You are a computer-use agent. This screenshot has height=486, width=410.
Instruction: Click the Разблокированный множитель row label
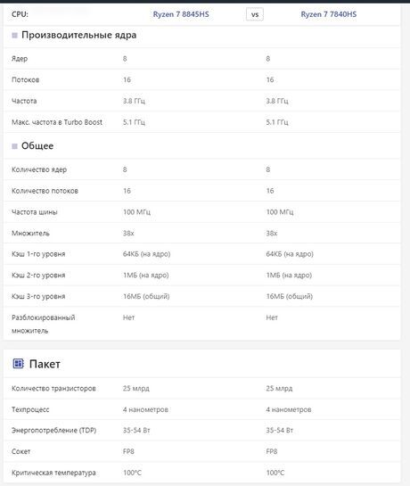tap(43, 324)
